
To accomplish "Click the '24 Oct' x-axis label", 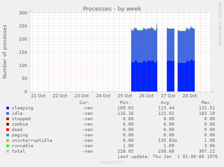I will 103,96.
